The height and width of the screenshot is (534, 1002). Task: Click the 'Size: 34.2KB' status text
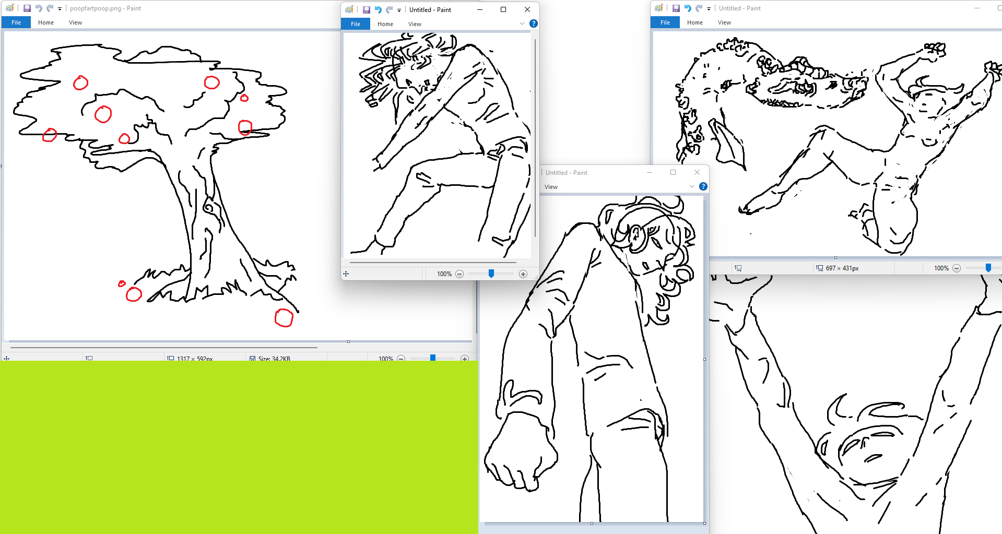click(274, 359)
